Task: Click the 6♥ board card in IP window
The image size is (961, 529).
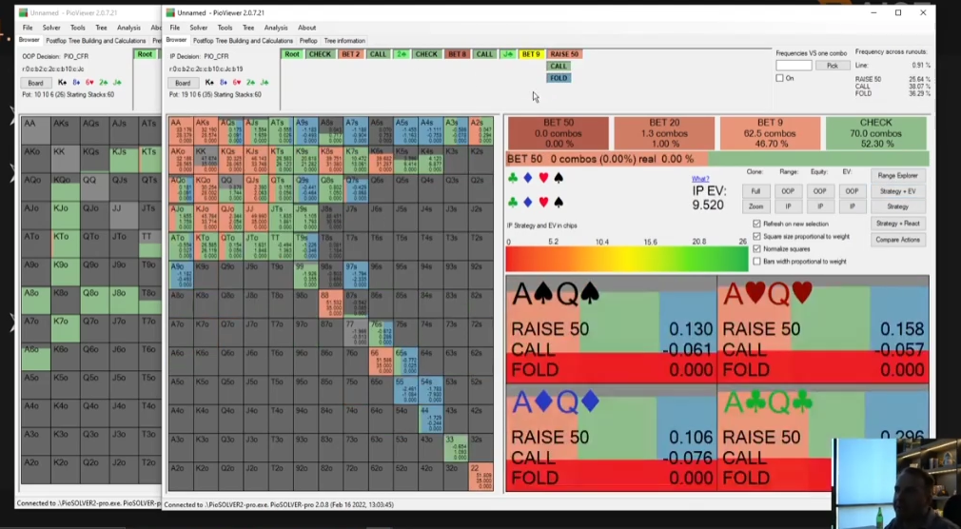Action: tap(237, 82)
